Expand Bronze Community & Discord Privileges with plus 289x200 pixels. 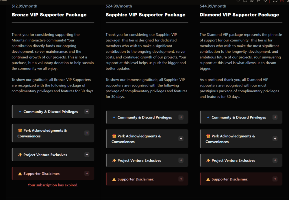(87, 111)
